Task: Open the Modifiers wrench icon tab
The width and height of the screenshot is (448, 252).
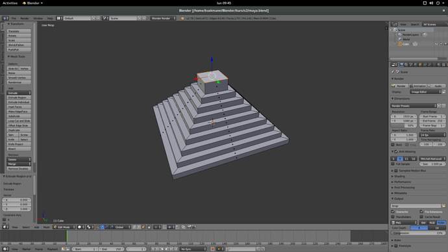Action: click(x=429, y=65)
